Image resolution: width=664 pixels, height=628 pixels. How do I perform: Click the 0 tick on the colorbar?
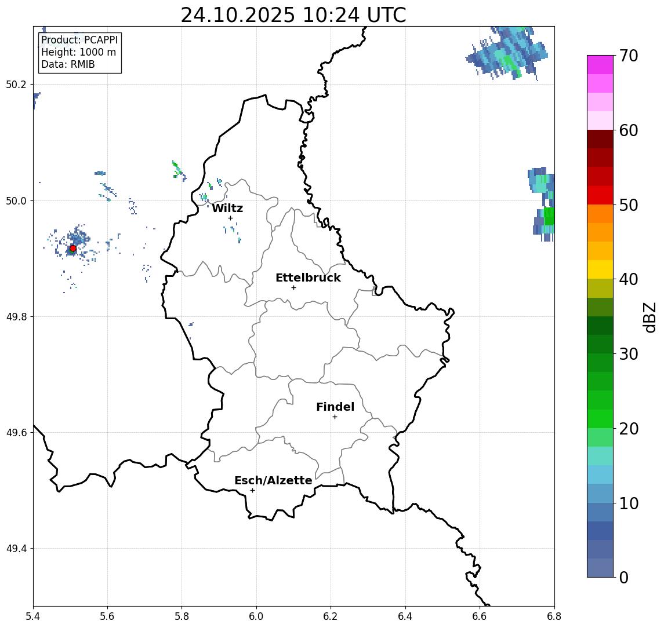click(624, 577)
